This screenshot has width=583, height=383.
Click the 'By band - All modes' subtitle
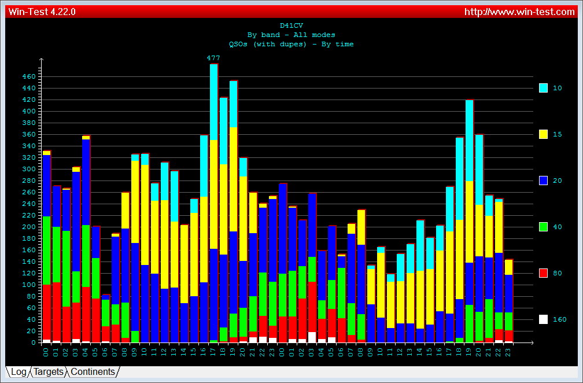291,35
